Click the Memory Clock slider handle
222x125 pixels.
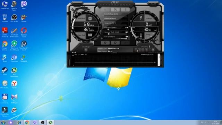point(109,34)
